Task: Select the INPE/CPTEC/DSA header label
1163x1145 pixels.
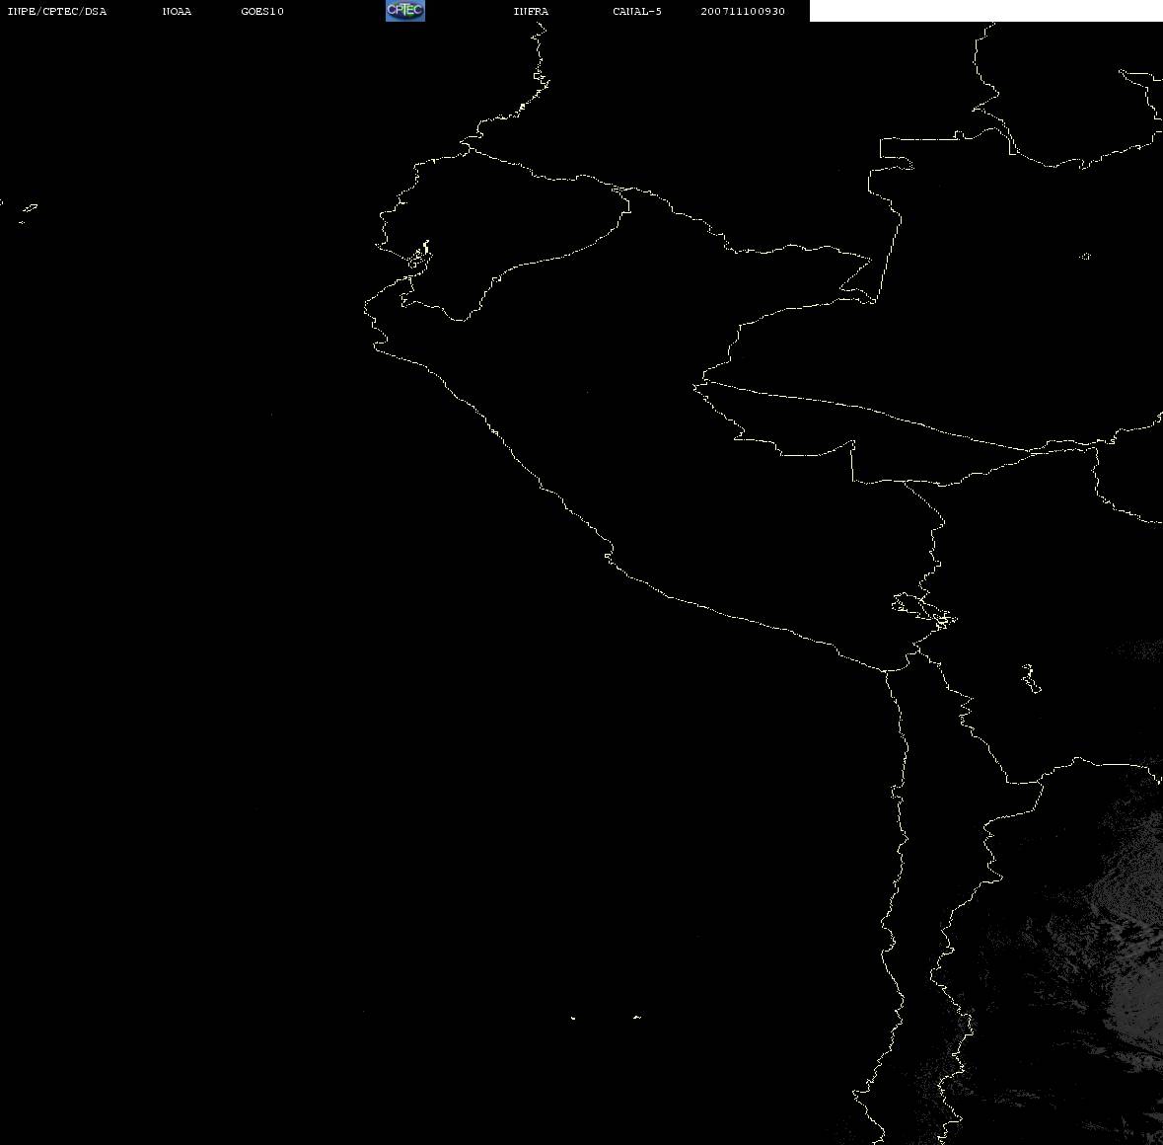Action: click(x=56, y=11)
